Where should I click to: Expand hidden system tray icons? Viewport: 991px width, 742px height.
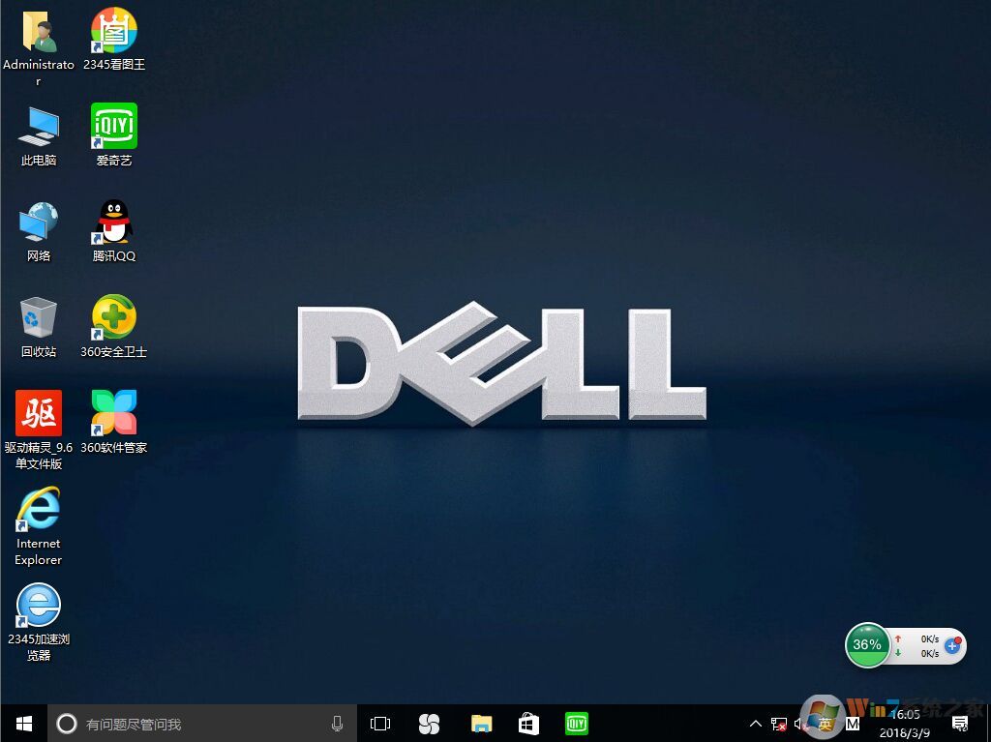755,724
